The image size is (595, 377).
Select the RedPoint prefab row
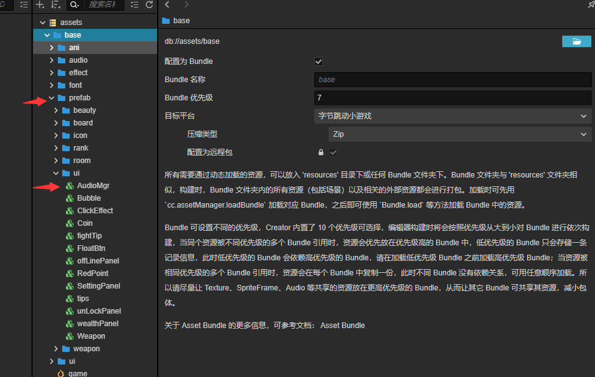pyautogui.click(x=95, y=273)
